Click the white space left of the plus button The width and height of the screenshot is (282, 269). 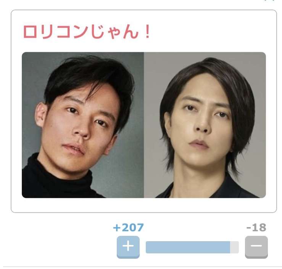tap(60, 247)
